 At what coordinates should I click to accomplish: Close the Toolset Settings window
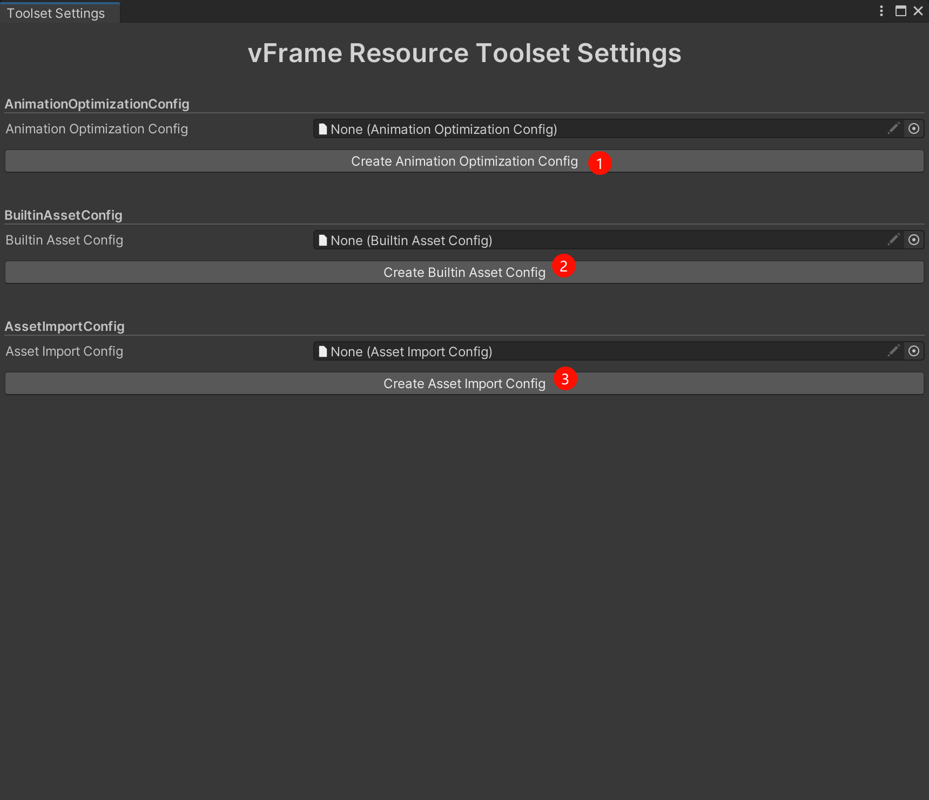click(918, 11)
